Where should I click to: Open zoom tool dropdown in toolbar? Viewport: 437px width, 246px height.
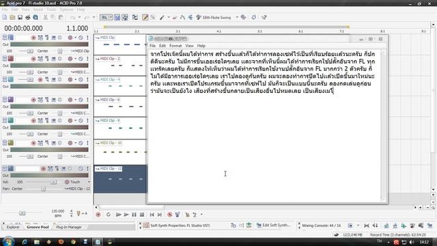click(x=111, y=17)
